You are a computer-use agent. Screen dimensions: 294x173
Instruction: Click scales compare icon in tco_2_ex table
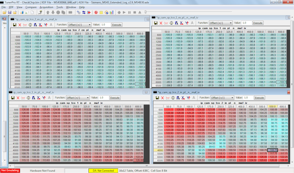pos(30,25)
